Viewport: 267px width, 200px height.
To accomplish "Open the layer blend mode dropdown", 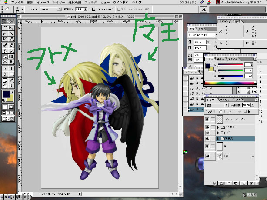I will (217, 105).
